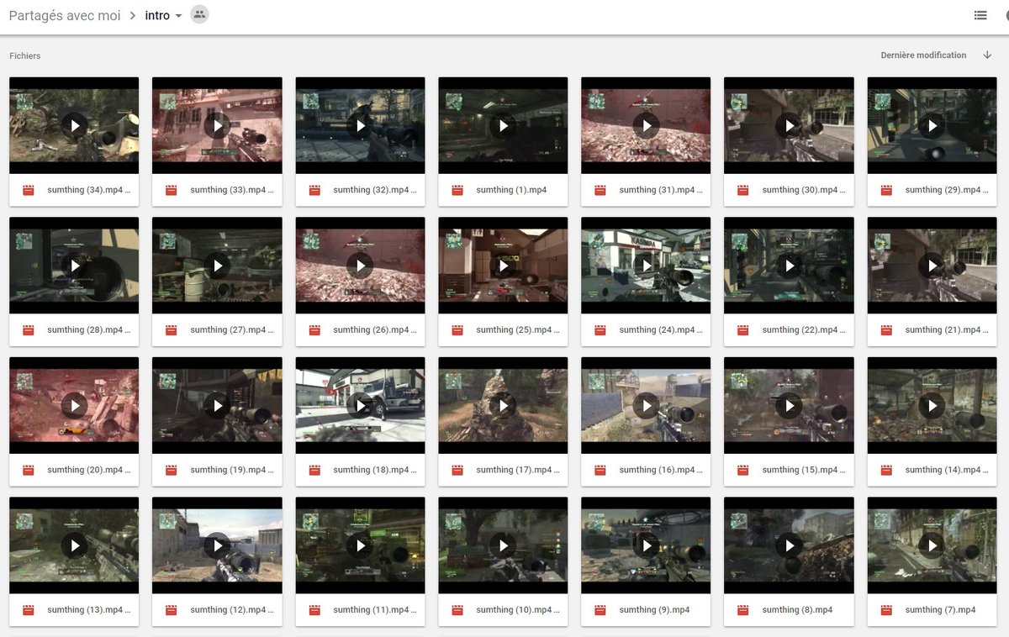Play the sumthing (34).mp4 video thumbnail
The image size is (1009, 637).
point(74,125)
